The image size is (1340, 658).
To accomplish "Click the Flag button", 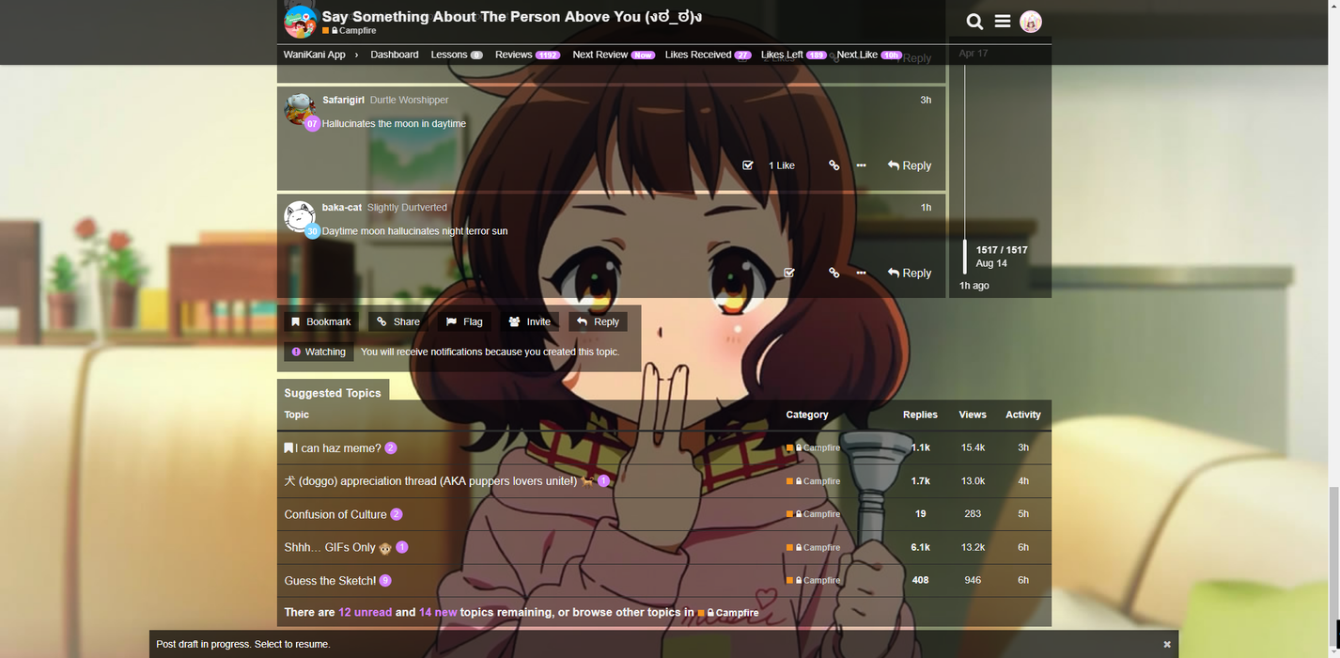I will (464, 321).
